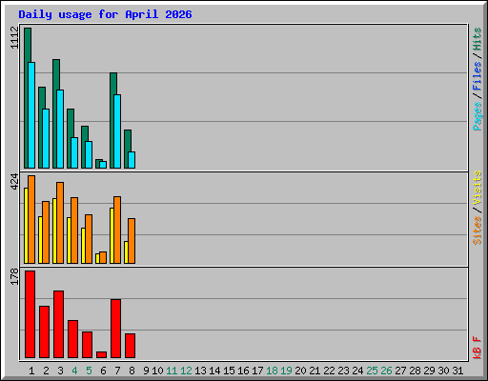Click the day 1 red KB bar
The height and width of the screenshot is (381, 488).
pyautogui.click(x=30, y=314)
